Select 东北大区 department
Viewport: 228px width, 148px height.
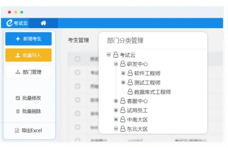(x=137, y=129)
